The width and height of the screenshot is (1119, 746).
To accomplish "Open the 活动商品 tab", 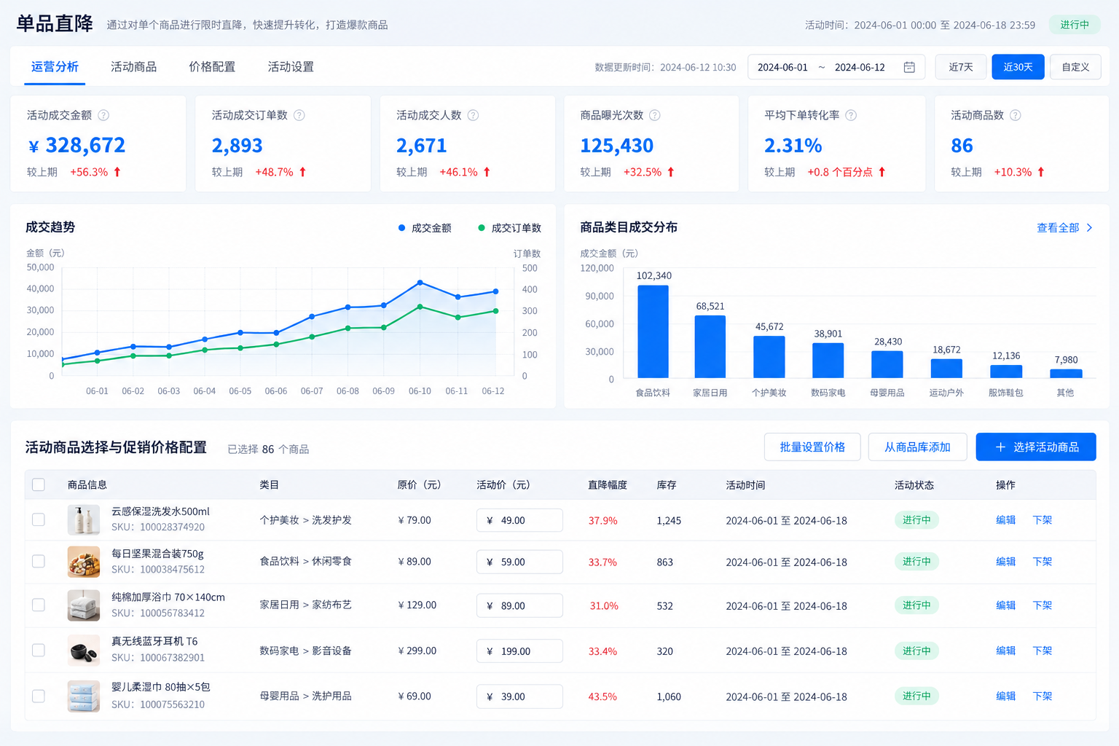I will coord(133,67).
